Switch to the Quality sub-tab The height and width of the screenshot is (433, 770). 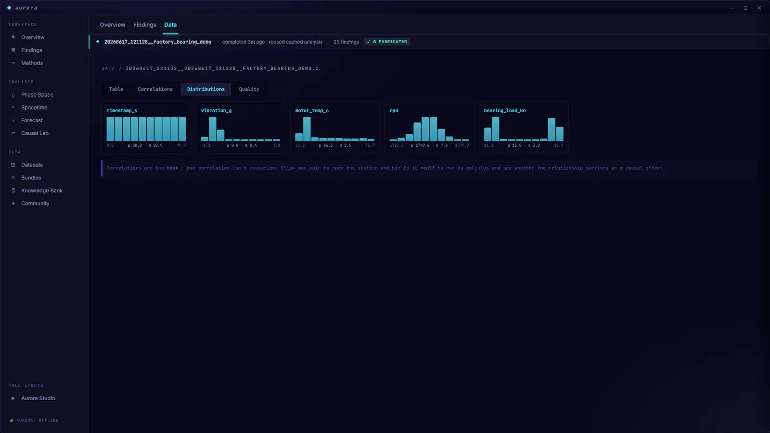tap(249, 89)
